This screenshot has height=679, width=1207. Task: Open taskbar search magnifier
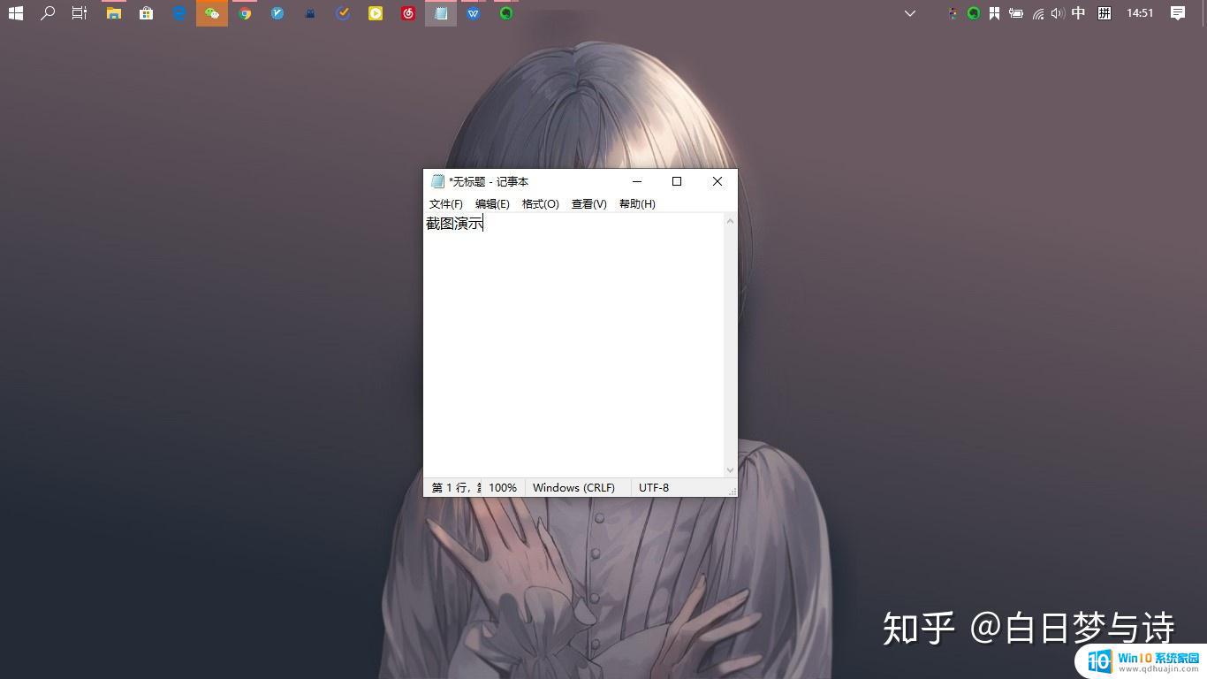click(48, 13)
